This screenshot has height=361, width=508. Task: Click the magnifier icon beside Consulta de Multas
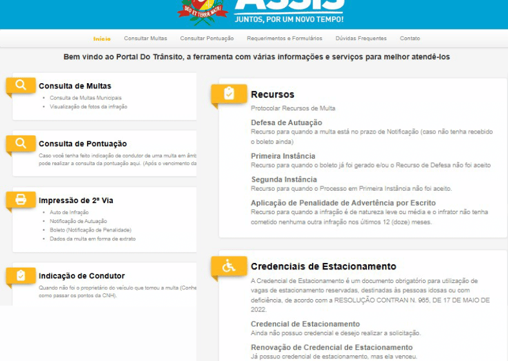21,85
